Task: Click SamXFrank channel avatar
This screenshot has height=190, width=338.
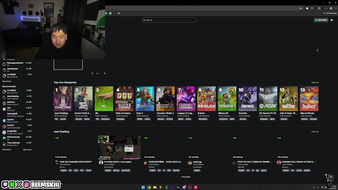Action: [101, 163]
